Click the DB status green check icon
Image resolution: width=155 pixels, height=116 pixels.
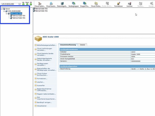[x=31, y=4]
